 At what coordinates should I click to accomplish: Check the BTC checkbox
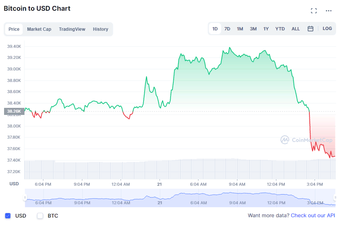click(40, 216)
